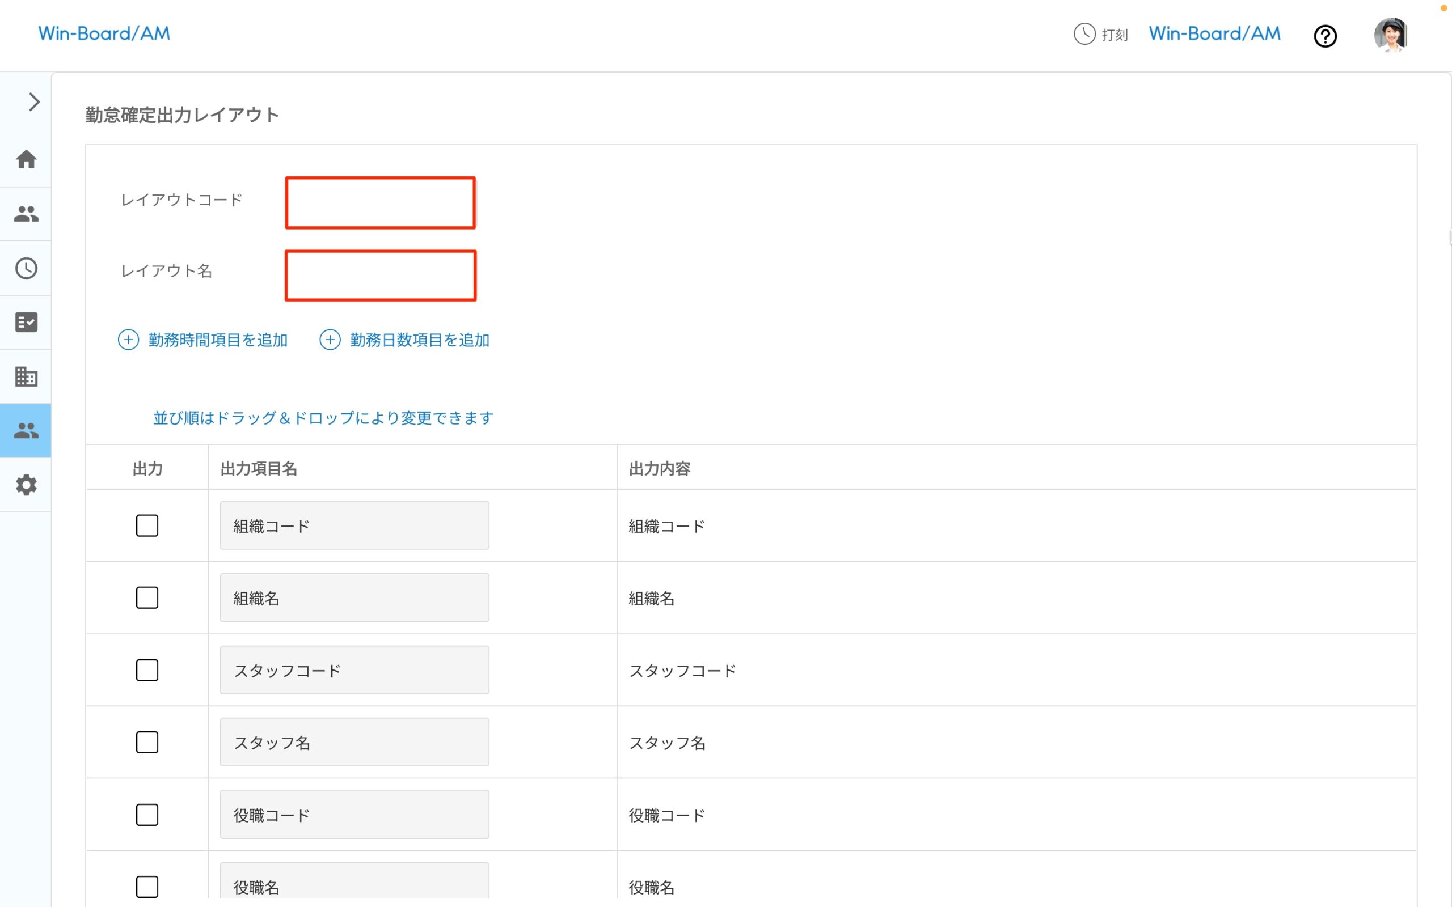The image size is (1452, 907).
Task: Check the 役職コード output checkbox
Action: (147, 815)
